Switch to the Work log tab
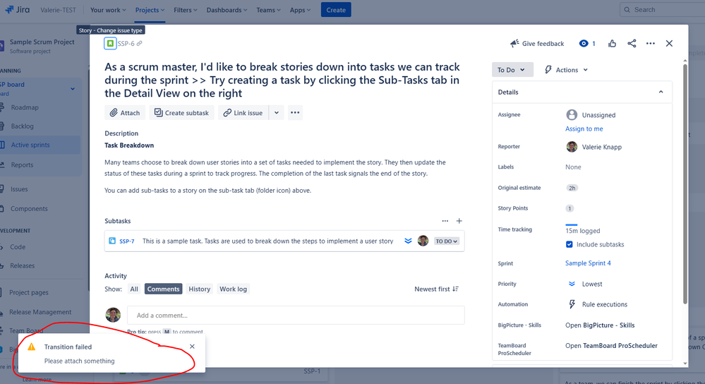This screenshot has height=384, width=705. pos(233,289)
